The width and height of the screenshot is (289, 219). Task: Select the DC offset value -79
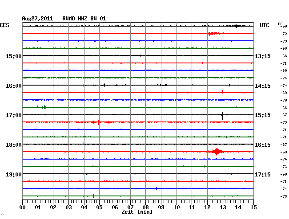click(284, 100)
